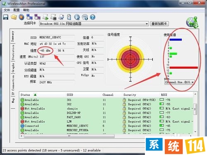Switch to the Summary side tab
Viewport: 207px width, 155px height.
(x=13, y=36)
